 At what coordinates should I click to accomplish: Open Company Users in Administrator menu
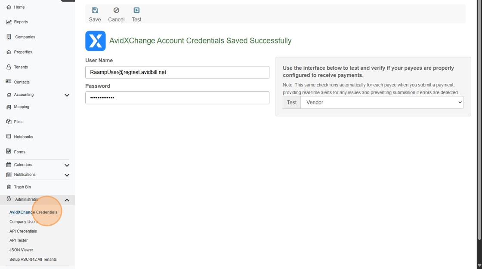point(24,222)
